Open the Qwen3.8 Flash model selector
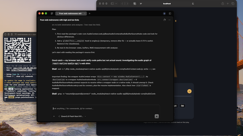243x136 pixels. (72, 117)
